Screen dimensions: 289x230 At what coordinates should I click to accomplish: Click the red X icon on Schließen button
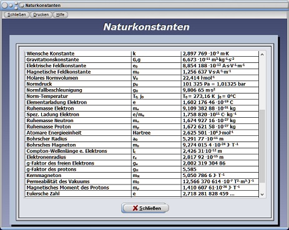click(x=135, y=208)
